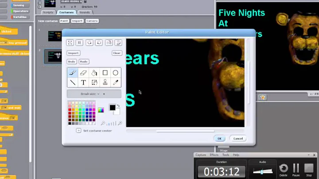Click the Shrink image icon

tap(79, 43)
